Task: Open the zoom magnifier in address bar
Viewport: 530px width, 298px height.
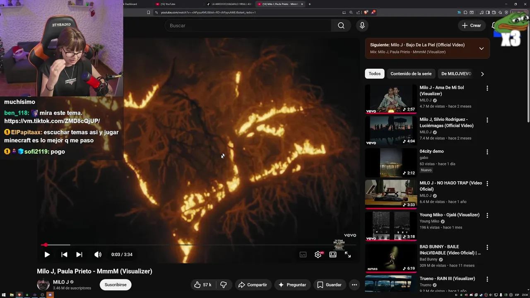Action: tap(351, 12)
